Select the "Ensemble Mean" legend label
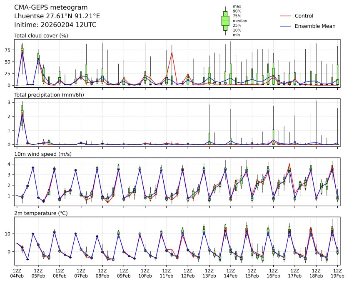The height and width of the screenshot is (283, 349). [x=315, y=26]
